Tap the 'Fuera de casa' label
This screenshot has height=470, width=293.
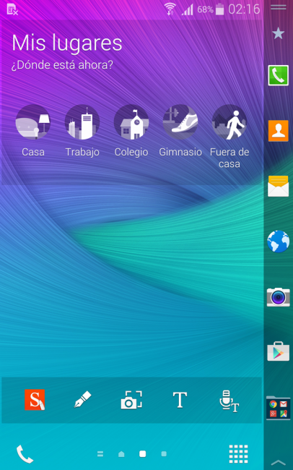tap(229, 158)
